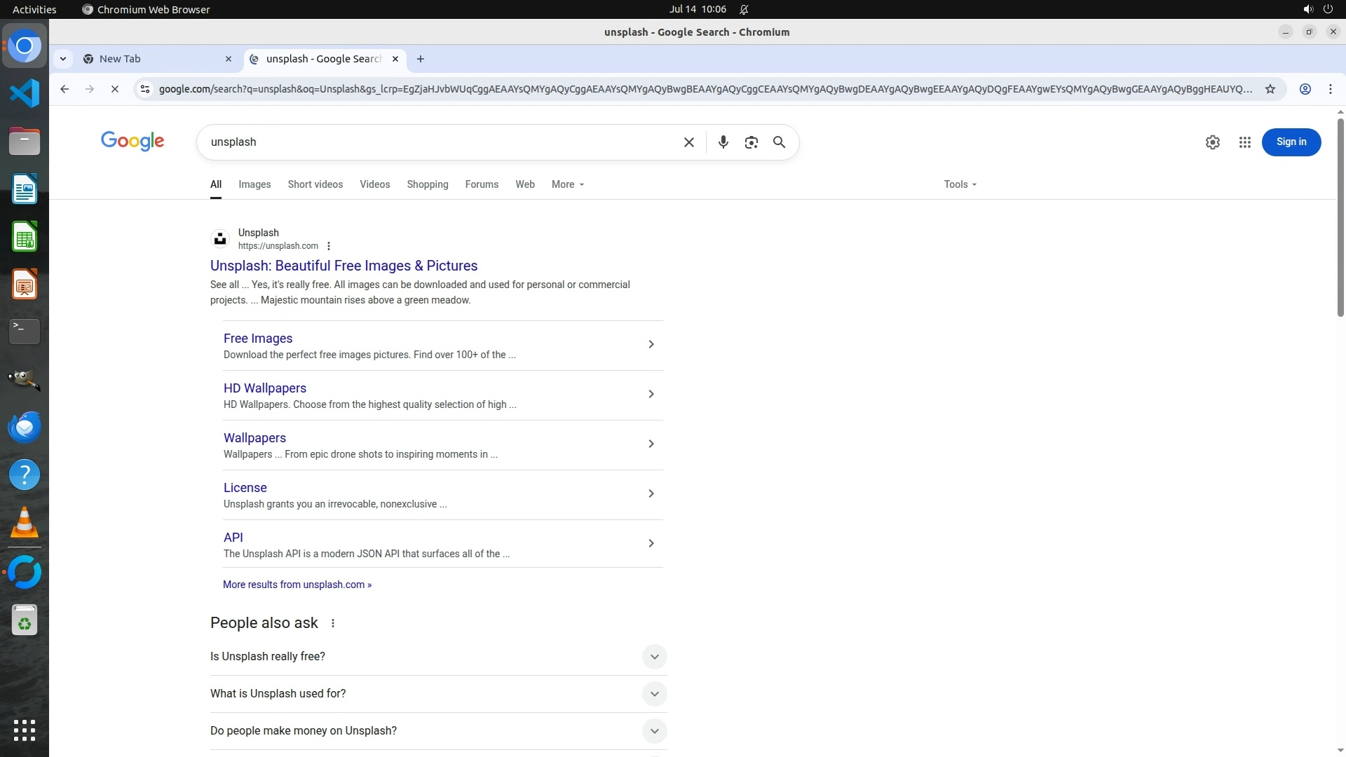Bookmark this page with the star icon
1346x757 pixels.
(x=1270, y=89)
